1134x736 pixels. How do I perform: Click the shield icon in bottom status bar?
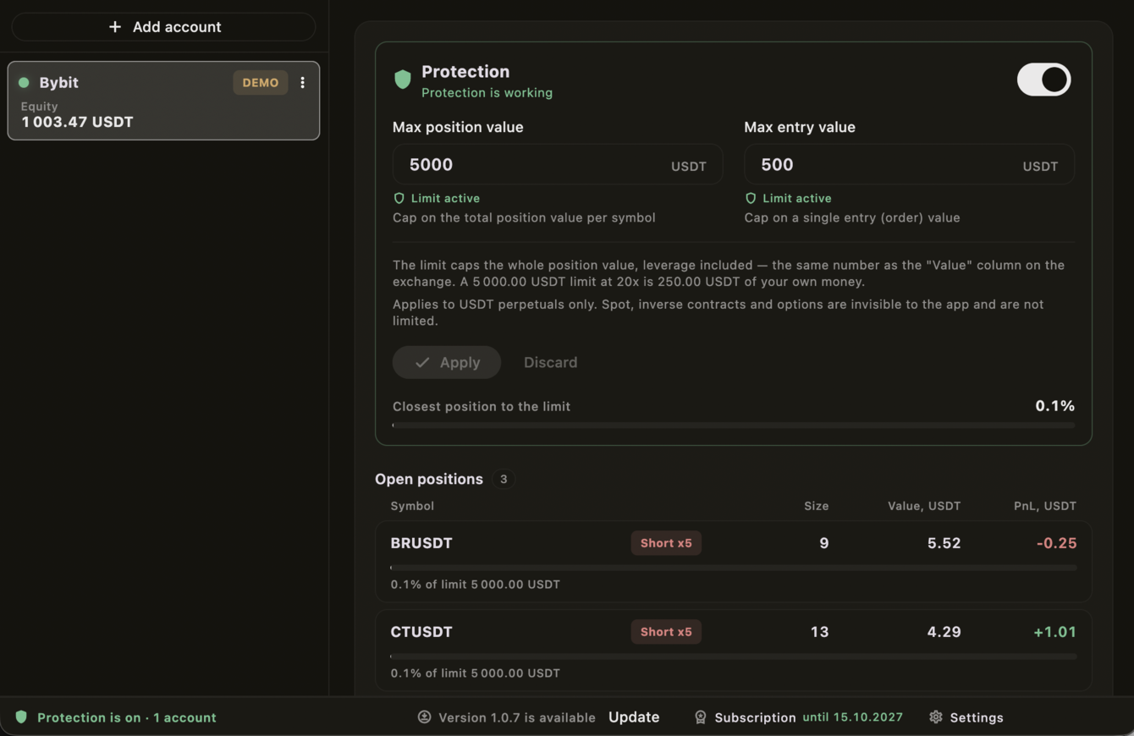[x=21, y=717]
